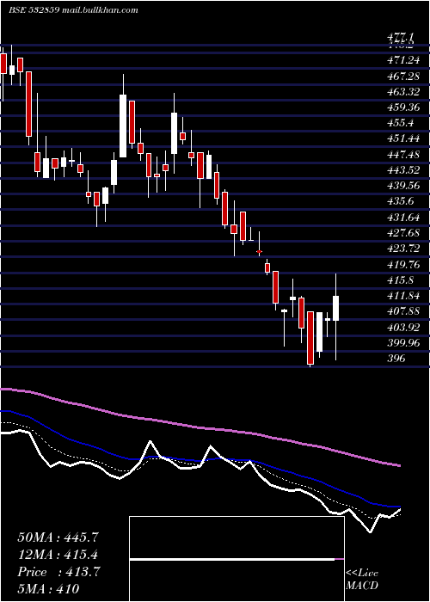Click the 'BSE 532859 mail.bullkhan.com' chart title
The image size is (430, 602).
click(73, 10)
